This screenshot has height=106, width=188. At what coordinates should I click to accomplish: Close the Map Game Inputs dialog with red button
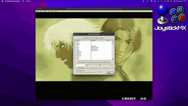pyautogui.click(x=75, y=34)
